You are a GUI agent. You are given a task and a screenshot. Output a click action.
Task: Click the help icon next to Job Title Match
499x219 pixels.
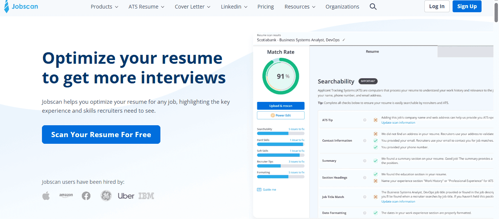click(x=365, y=197)
